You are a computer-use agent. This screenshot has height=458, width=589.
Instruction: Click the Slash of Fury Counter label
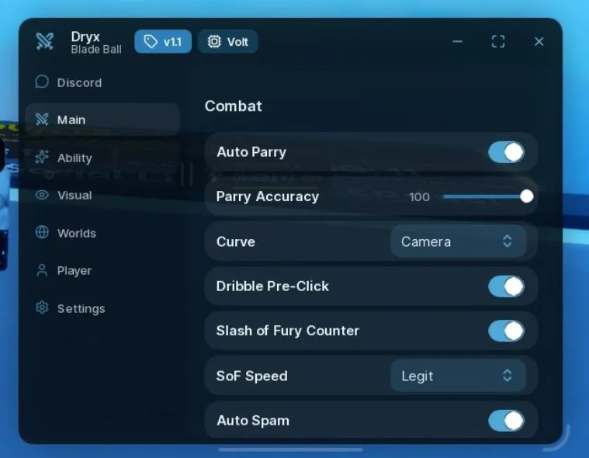(288, 331)
